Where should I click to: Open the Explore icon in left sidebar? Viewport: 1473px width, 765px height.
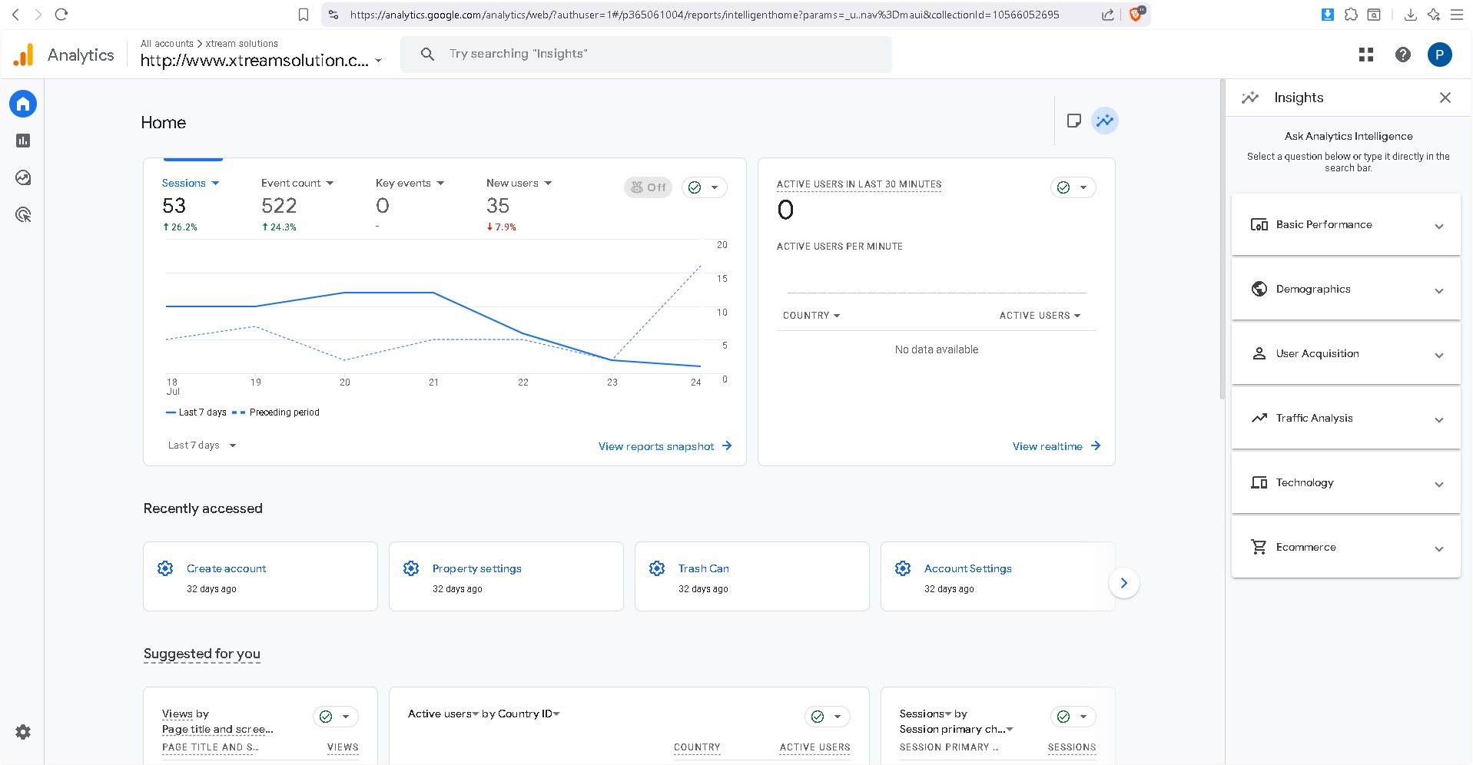tap(23, 177)
